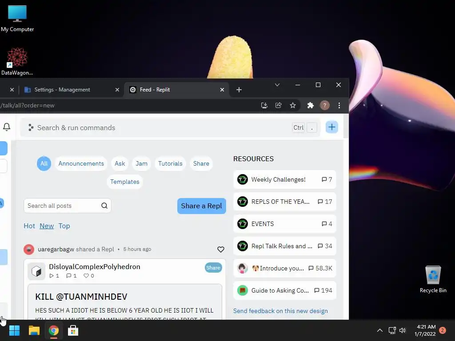Click the page vertical scrollbar
The image size is (455, 341).
(346, 126)
